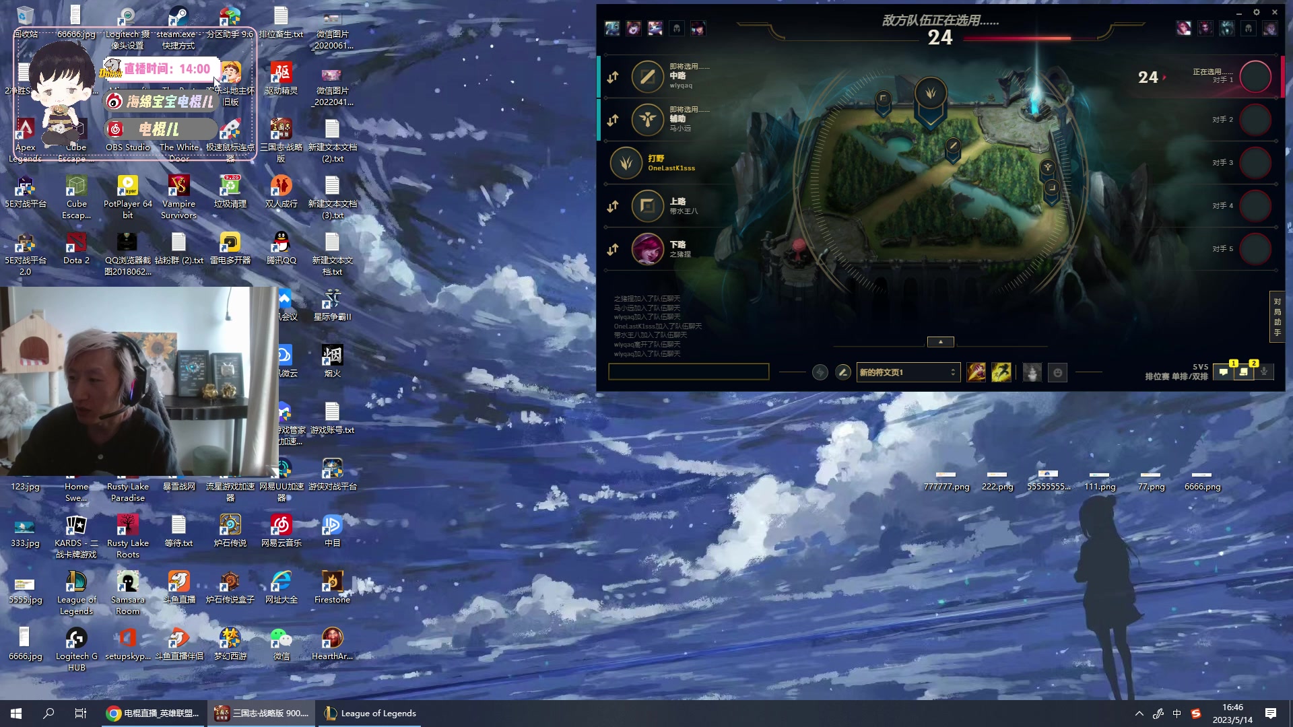This screenshot has width=1293, height=727.
Task: Open the 网易云音乐 desktop icon
Action: click(281, 531)
